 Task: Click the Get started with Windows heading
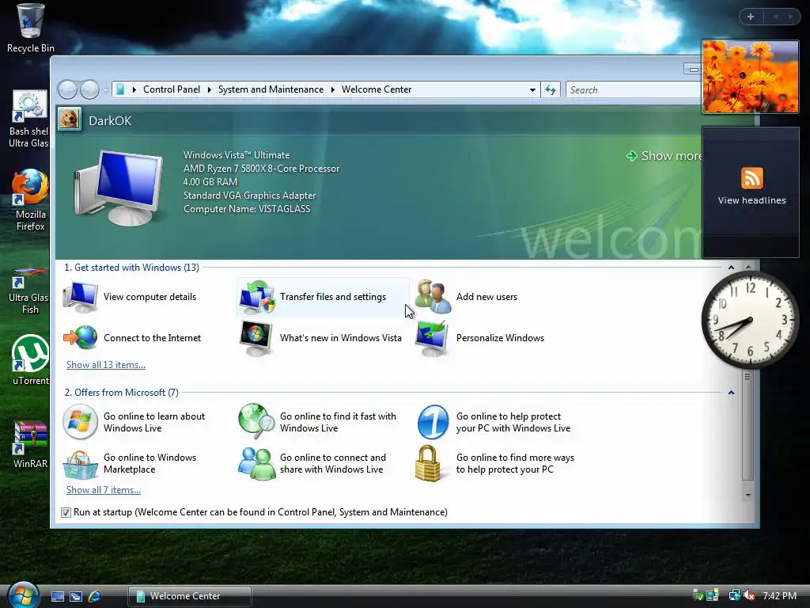tap(131, 268)
